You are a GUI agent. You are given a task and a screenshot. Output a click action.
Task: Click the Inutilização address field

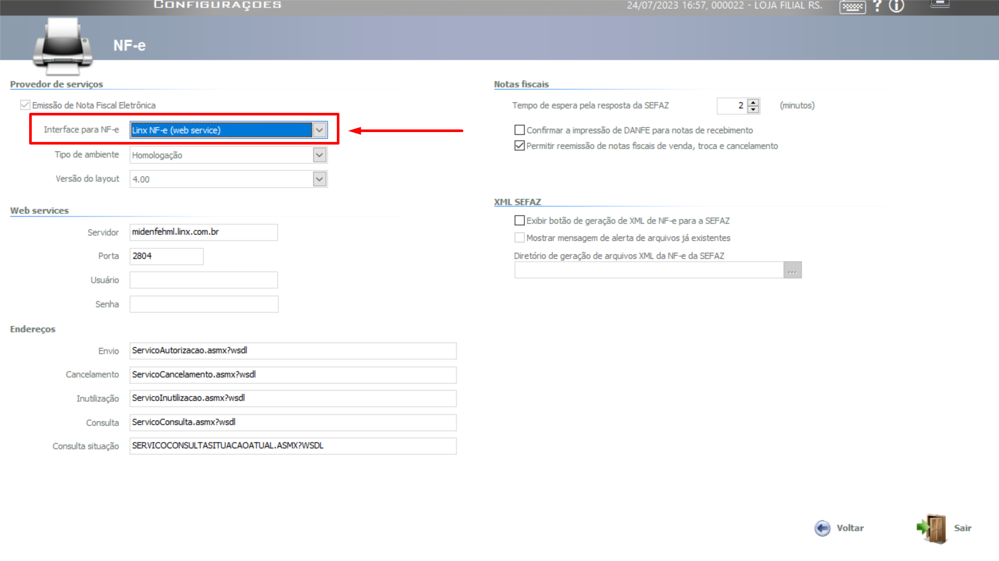[293, 398]
